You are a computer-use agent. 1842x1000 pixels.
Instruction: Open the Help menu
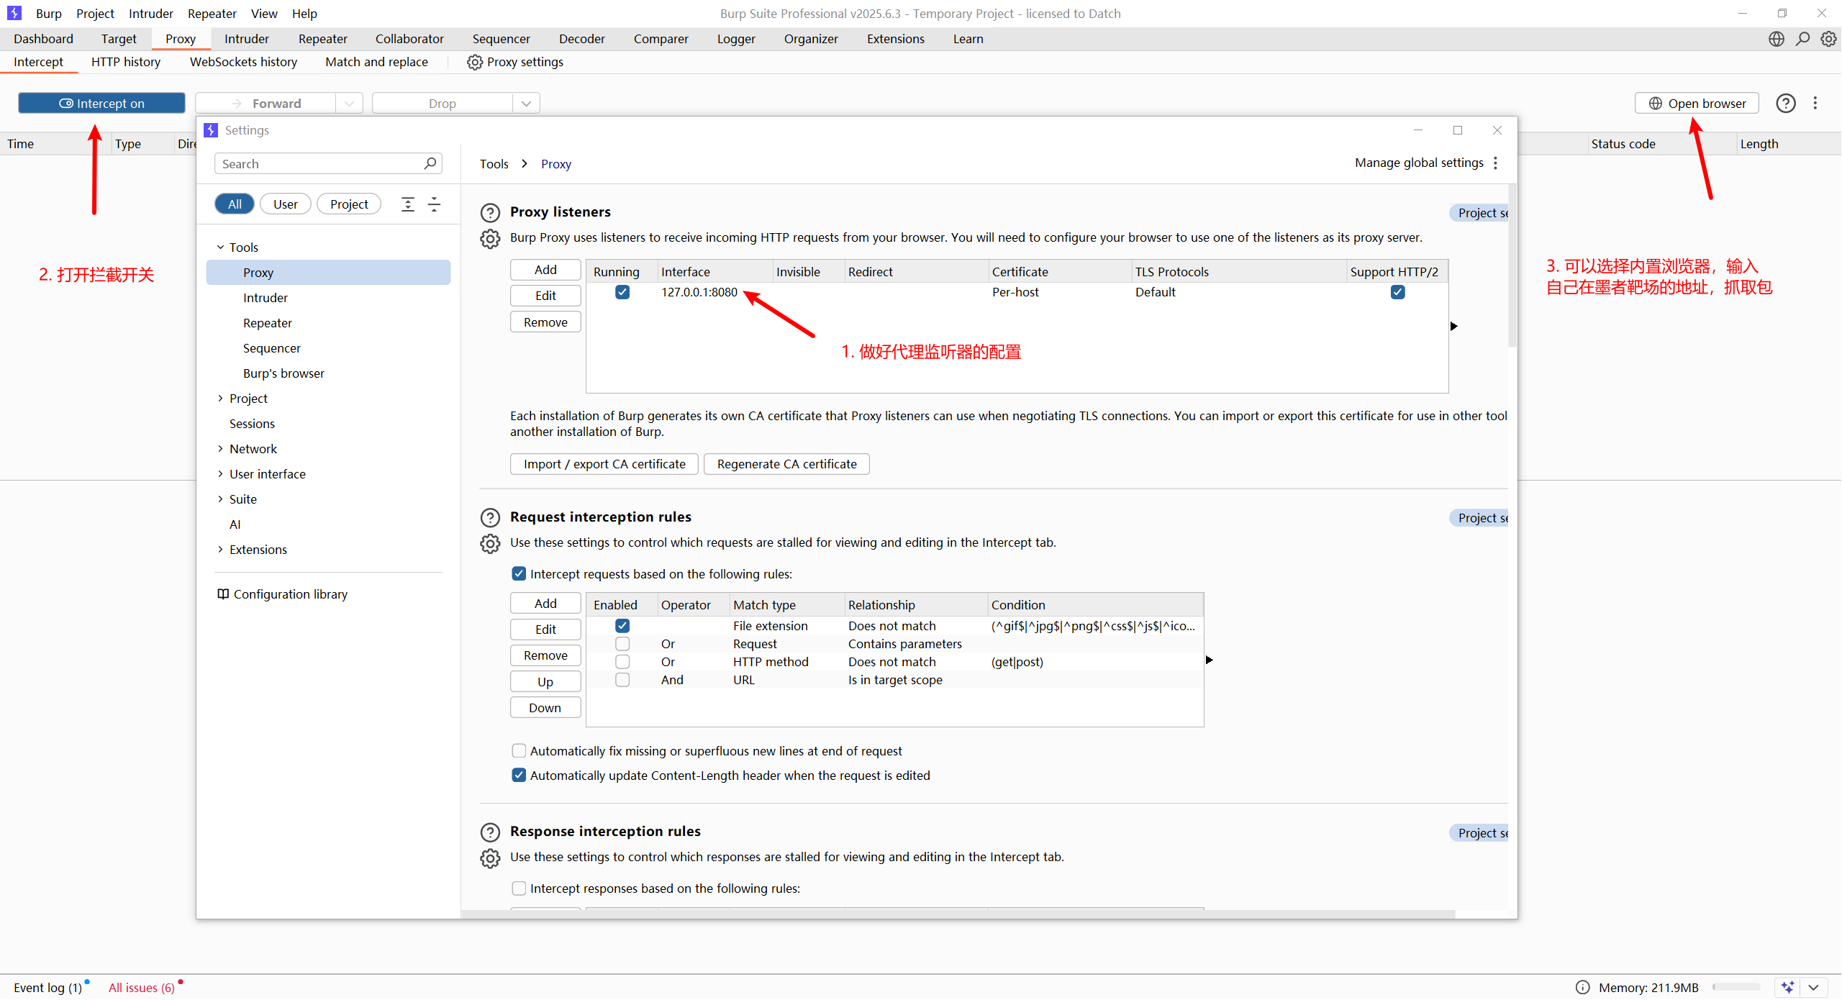[x=304, y=13]
